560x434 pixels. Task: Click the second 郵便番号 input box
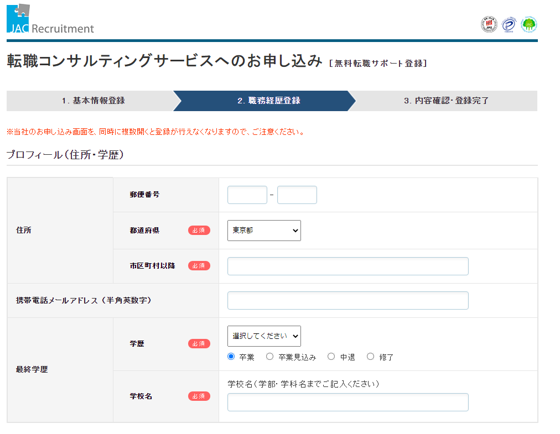(297, 195)
